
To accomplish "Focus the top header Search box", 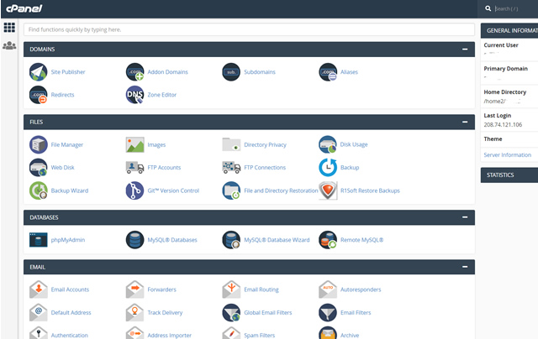I will 513,8.
